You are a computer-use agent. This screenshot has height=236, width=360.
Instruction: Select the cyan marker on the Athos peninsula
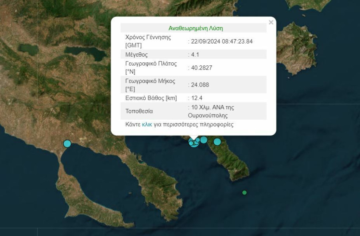(217, 142)
